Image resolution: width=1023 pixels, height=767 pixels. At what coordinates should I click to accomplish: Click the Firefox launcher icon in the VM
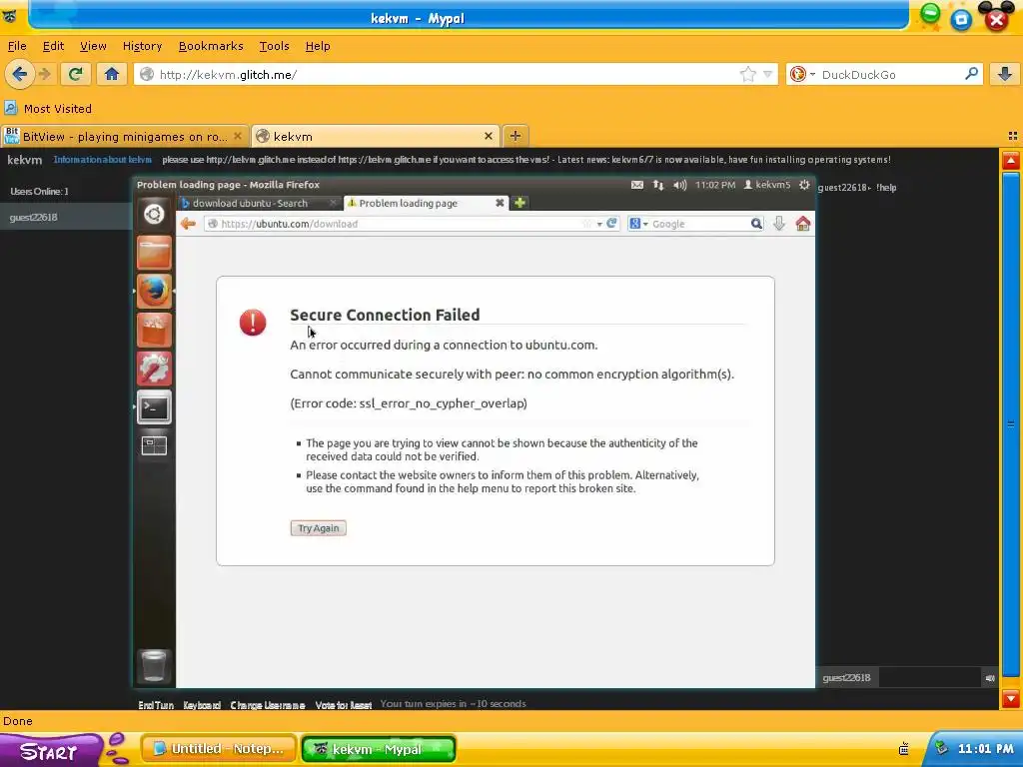(154, 291)
